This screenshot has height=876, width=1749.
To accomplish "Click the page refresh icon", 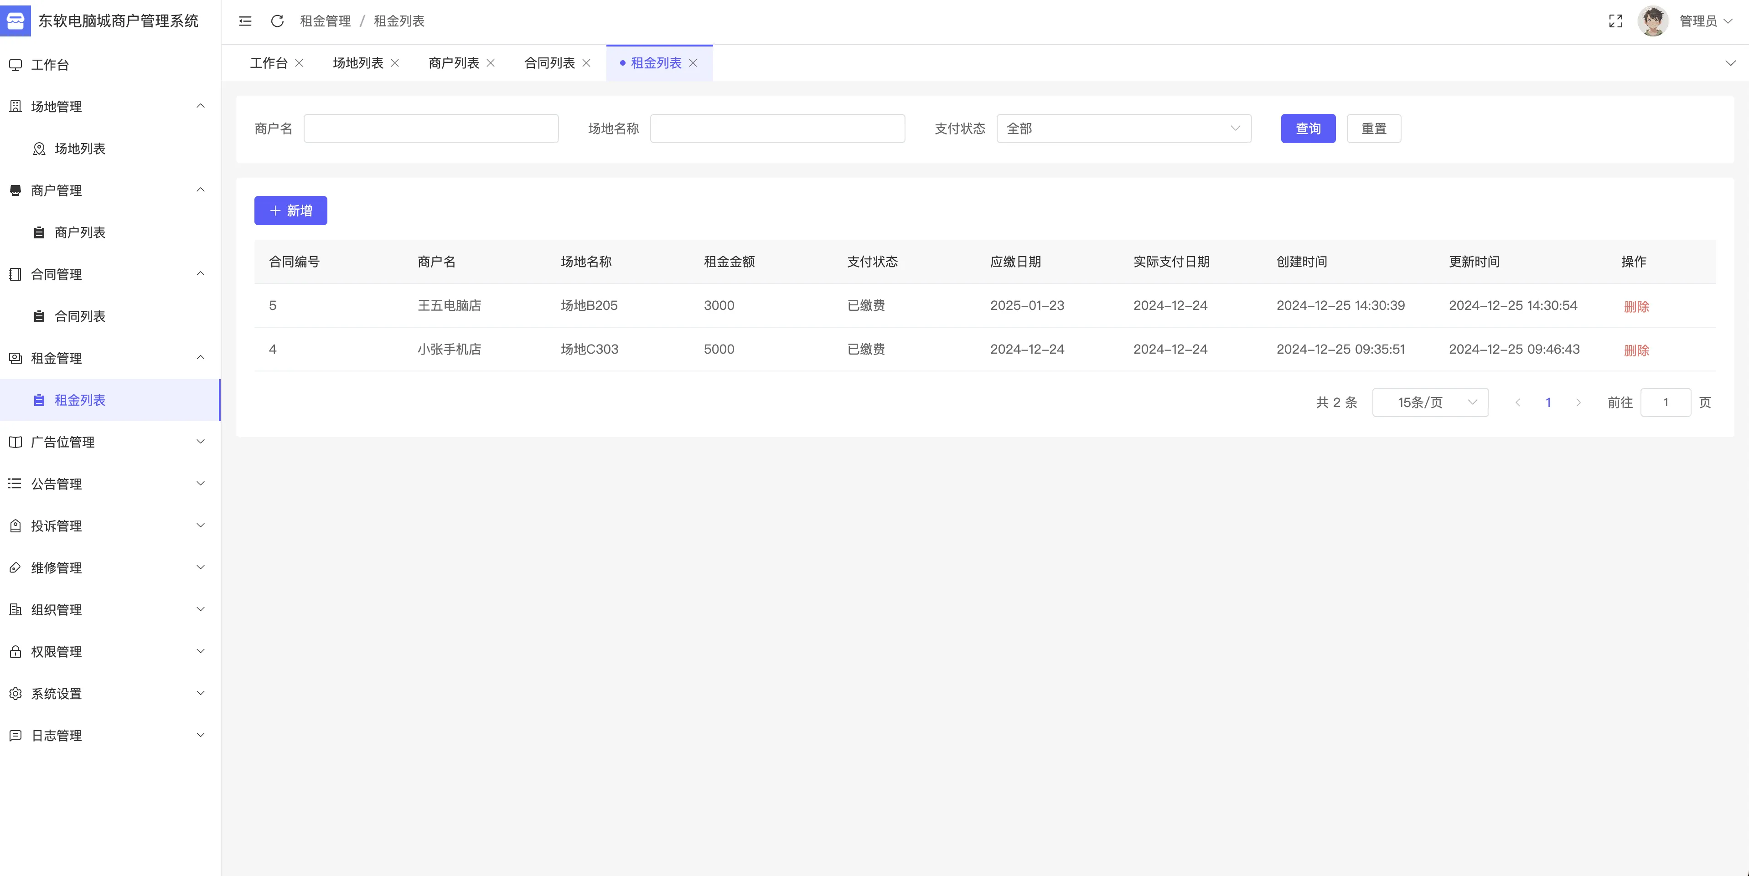I will coord(277,21).
